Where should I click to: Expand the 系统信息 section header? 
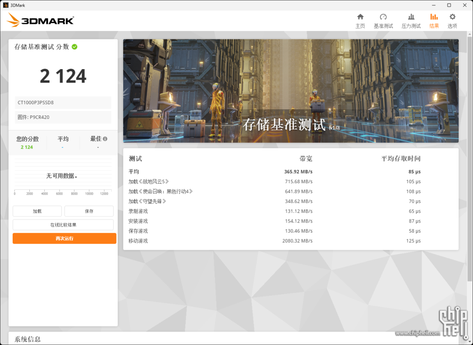(x=28, y=339)
